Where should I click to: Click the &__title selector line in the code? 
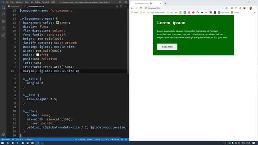[32, 79]
